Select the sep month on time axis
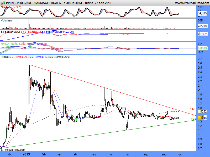This screenshot has height=157, width=210. [164, 154]
